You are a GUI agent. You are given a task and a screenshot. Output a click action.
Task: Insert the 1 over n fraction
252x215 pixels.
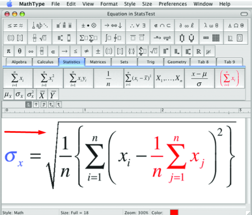pos(109,78)
